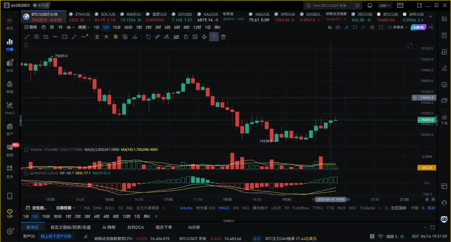This screenshot has width=451, height=242.
Task: Open the Web3 sidebar icon
Action: click(x=10, y=108)
